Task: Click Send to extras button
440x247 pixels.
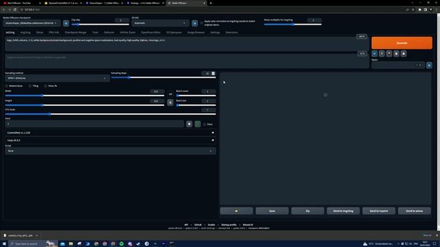Action: 415,211
